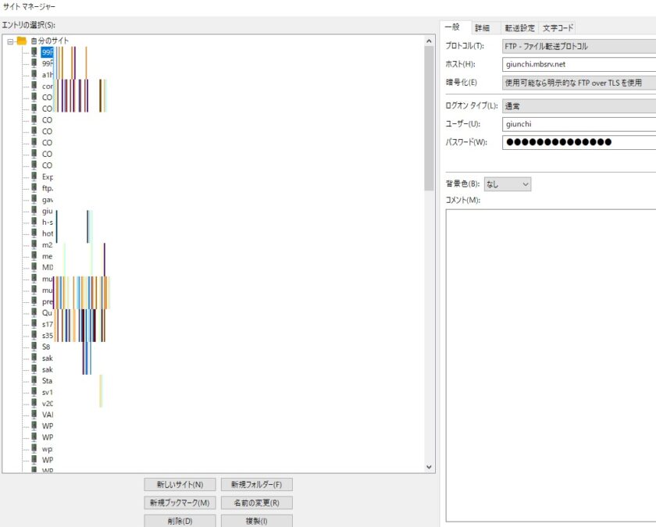Click into the ホスト input field
The height and width of the screenshot is (527, 656).
pos(578,64)
